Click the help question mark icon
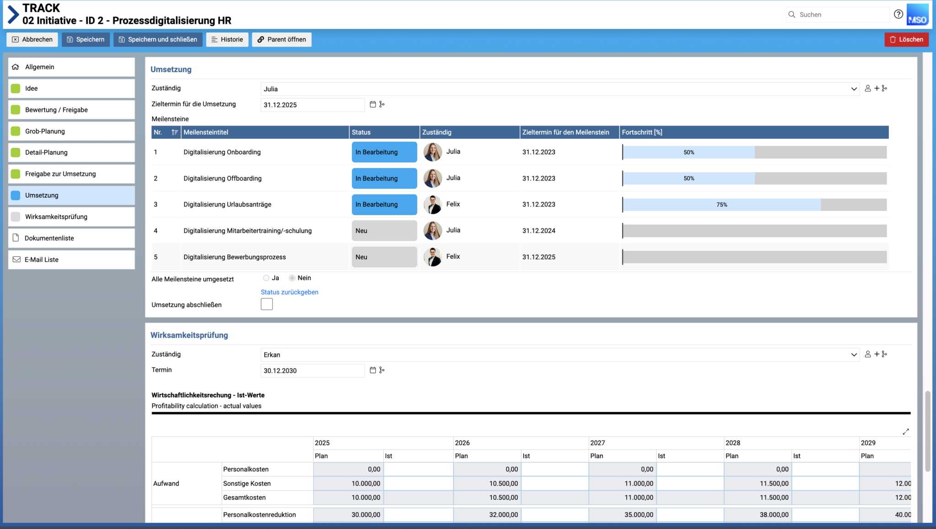 tap(898, 14)
